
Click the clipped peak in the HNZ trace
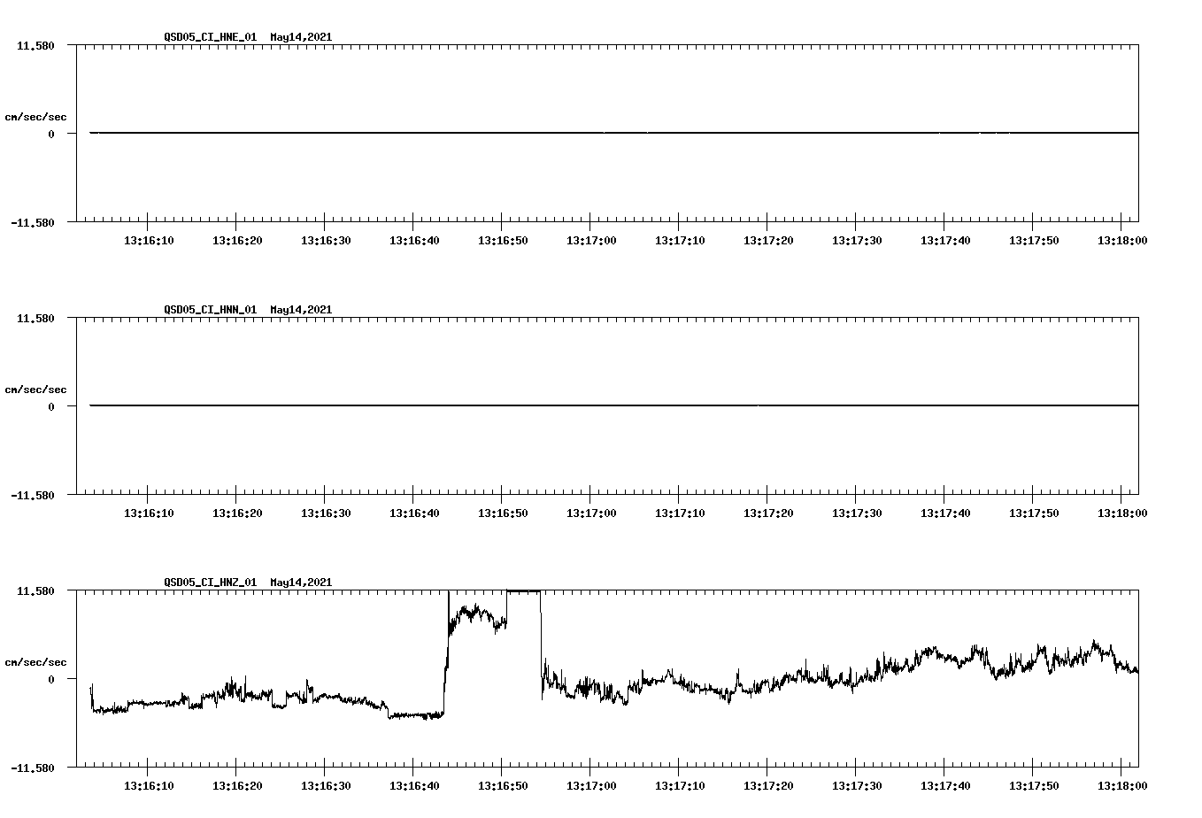(x=522, y=590)
